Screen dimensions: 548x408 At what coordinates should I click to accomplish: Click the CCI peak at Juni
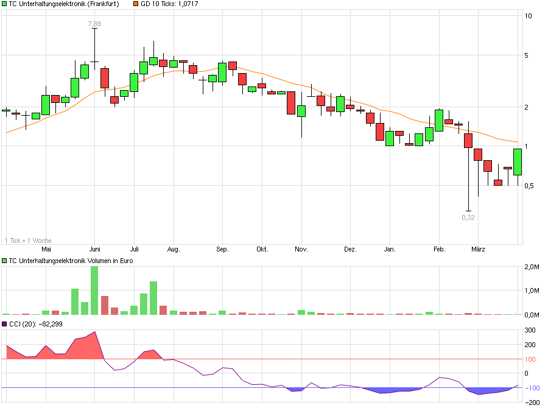[95, 332]
